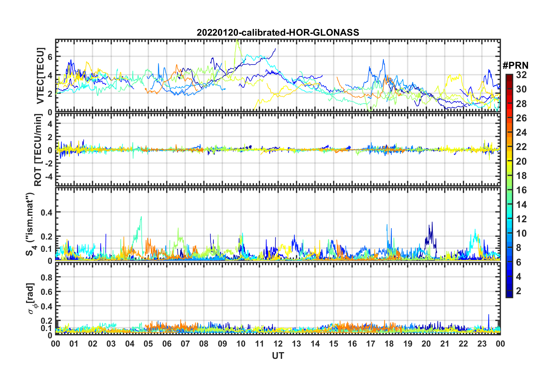Click colorbar tick label 8
556x372 pixels.
(x=519, y=248)
